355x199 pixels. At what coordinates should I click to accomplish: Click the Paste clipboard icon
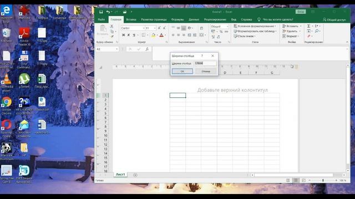point(103,28)
